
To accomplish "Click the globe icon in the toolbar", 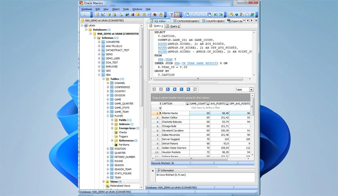I will pos(237,15).
